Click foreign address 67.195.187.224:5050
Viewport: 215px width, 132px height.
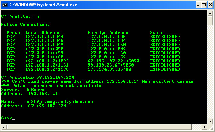113,61
